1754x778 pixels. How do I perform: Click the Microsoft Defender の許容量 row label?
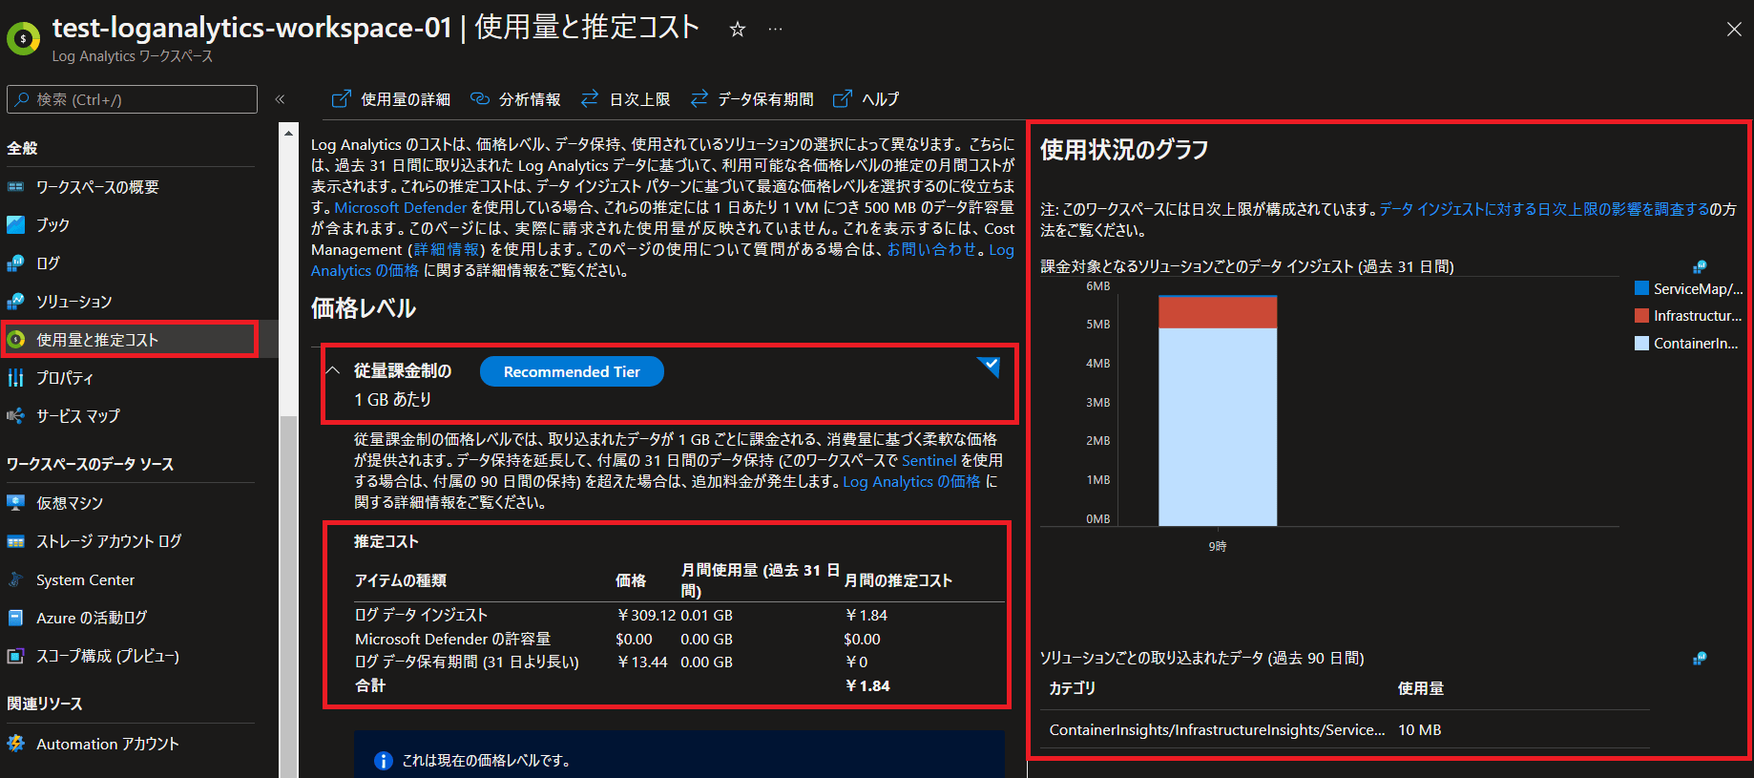point(452,639)
